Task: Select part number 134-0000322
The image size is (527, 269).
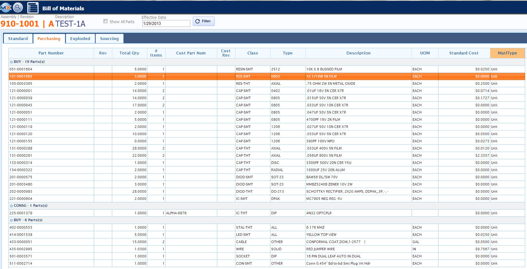Action: tap(21, 170)
